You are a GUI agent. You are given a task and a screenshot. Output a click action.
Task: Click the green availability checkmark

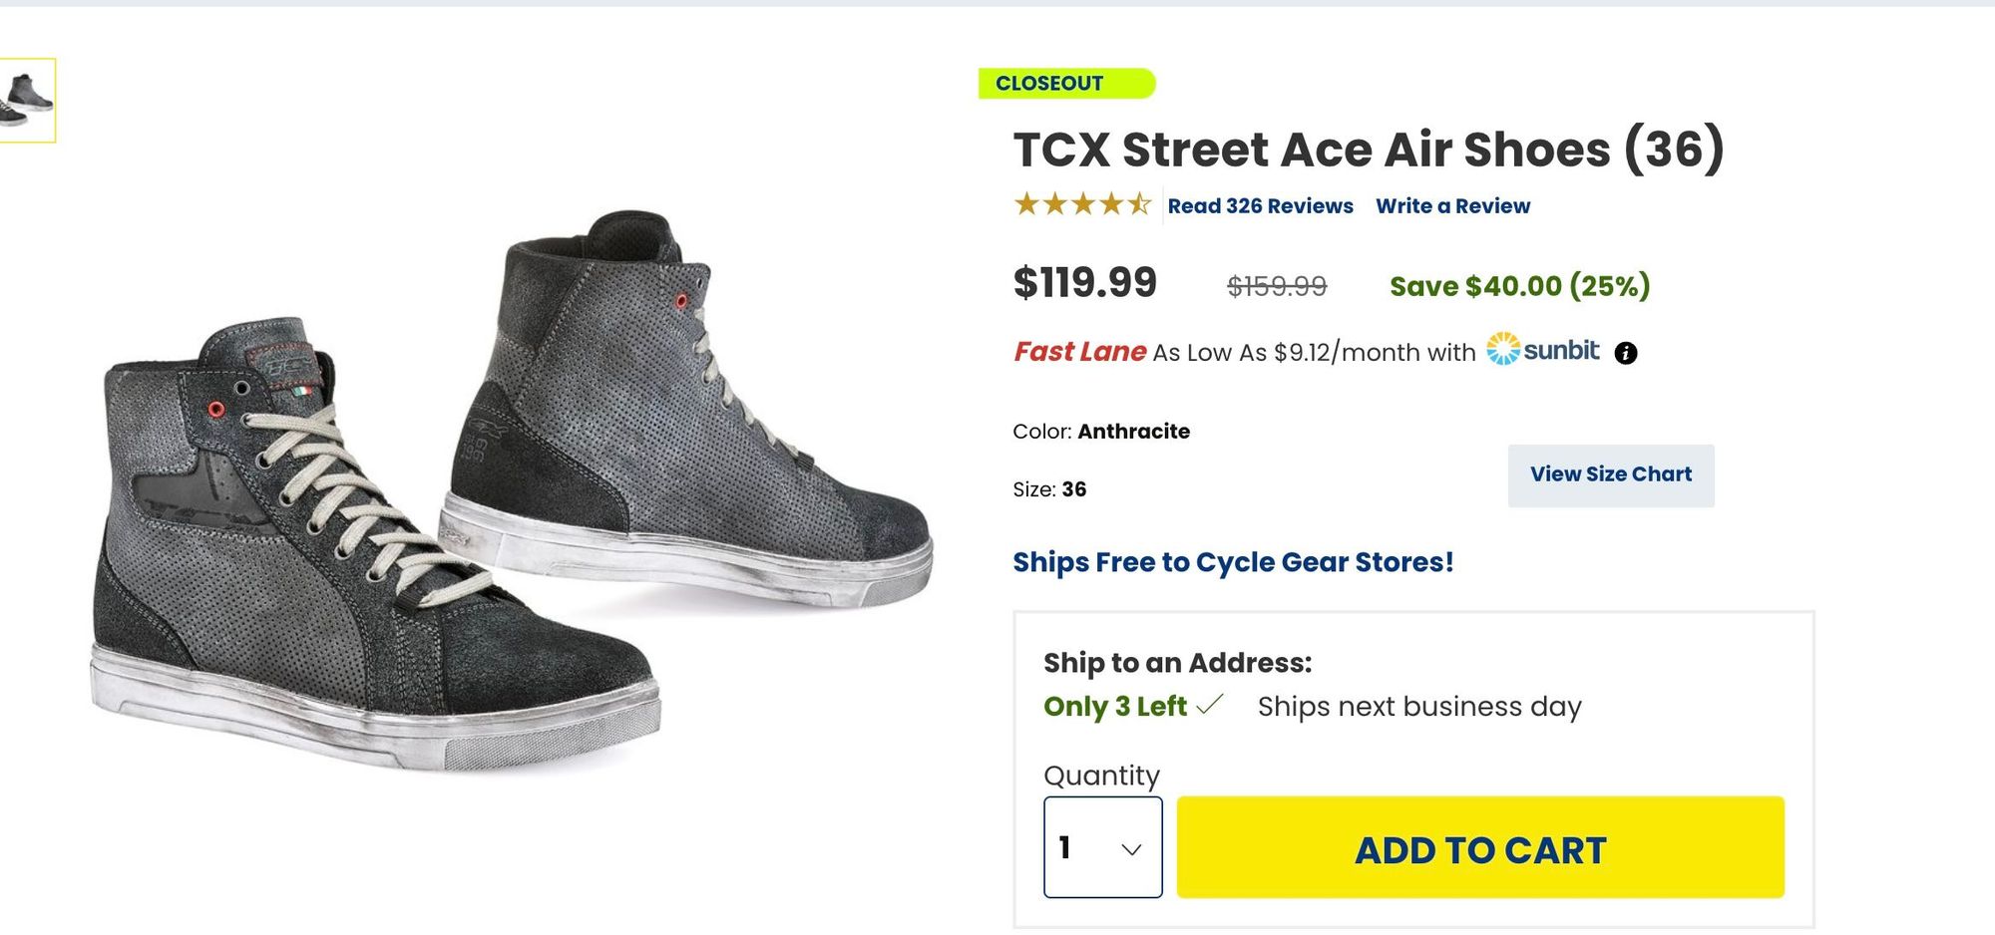[1210, 705]
